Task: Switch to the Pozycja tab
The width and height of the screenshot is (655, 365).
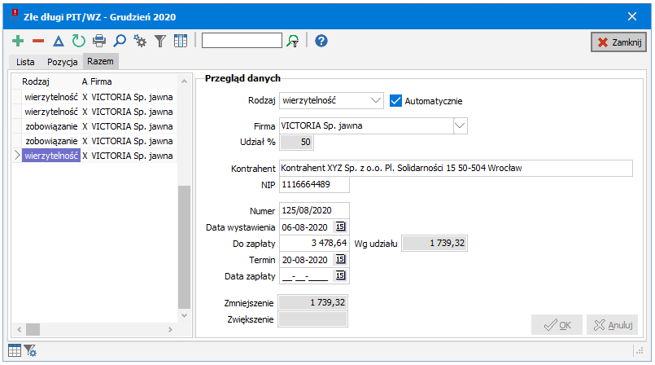Action: click(x=63, y=62)
